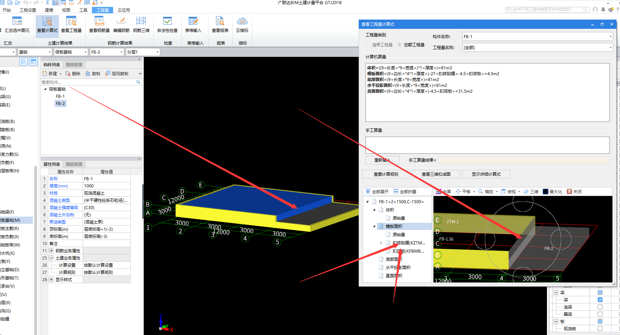Click 缩放 zoom tool in 3D preview
Viewport: 620px width, 335px height.
[486, 192]
